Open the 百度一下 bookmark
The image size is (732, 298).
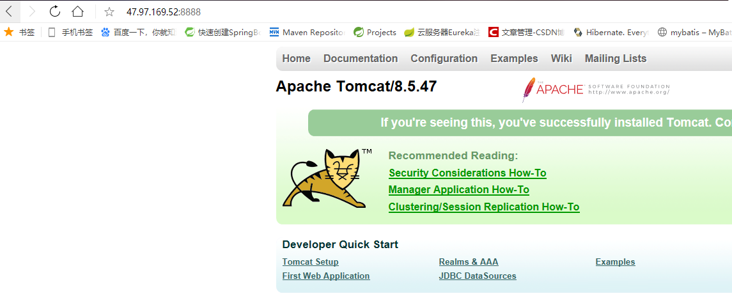point(138,32)
